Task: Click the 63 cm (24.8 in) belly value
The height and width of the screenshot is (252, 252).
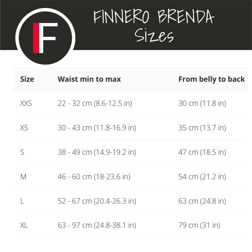Action: [x=202, y=201]
